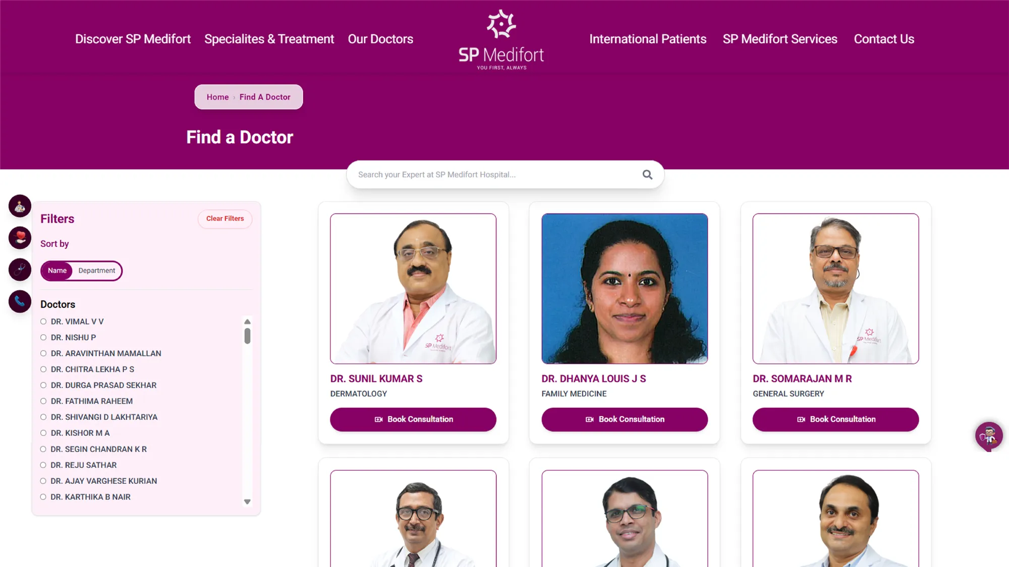Image resolution: width=1009 pixels, height=567 pixels.
Task: Click the doctors list up arrow
Action: click(x=247, y=322)
